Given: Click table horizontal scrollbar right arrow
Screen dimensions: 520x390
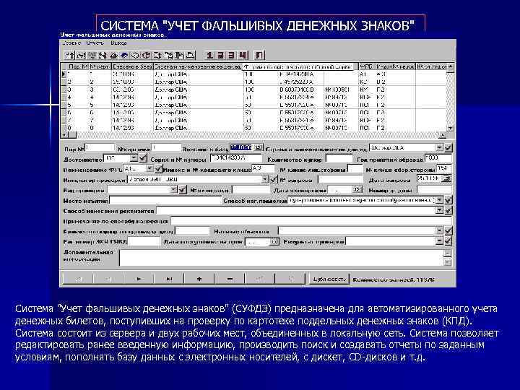Looking at the screenshot, I should pos(443,134).
